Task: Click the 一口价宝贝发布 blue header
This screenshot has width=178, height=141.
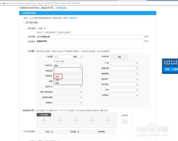Action: (x=88, y=13)
